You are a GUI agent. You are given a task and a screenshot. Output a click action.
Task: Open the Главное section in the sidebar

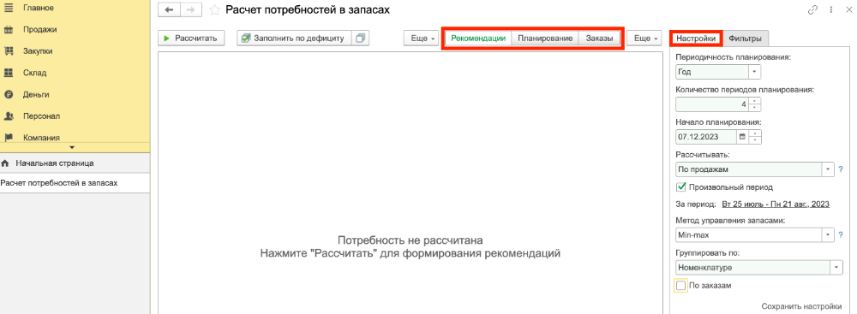pos(39,8)
